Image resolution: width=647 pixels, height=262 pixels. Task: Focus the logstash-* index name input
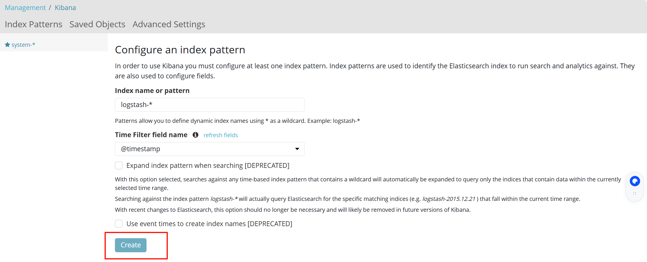point(209,105)
